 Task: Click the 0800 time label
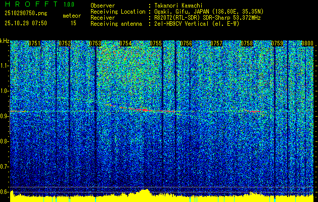pos(307,43)
